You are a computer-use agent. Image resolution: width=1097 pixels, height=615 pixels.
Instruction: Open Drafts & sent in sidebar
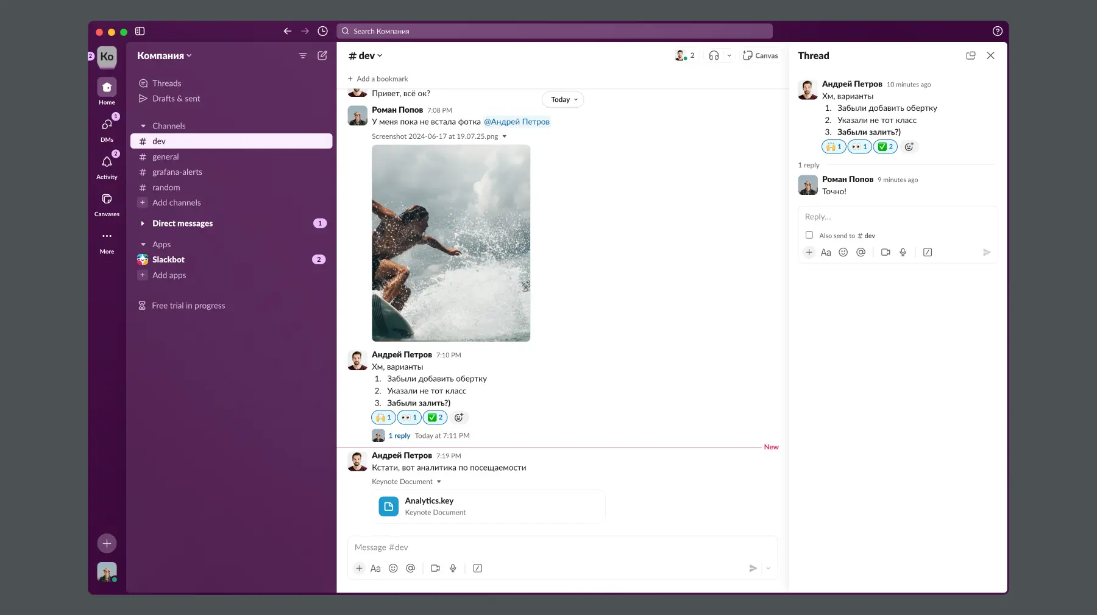(176, 99)
